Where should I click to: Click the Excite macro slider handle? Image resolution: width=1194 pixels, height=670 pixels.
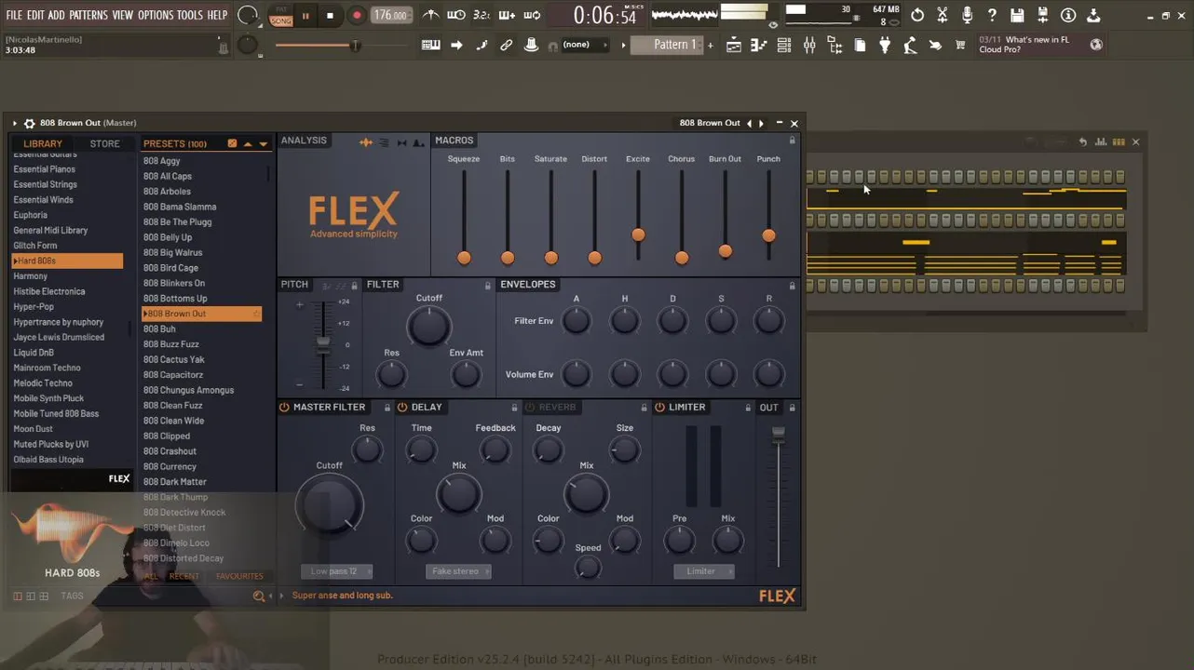pyautogui.click(x=638, y=235)
